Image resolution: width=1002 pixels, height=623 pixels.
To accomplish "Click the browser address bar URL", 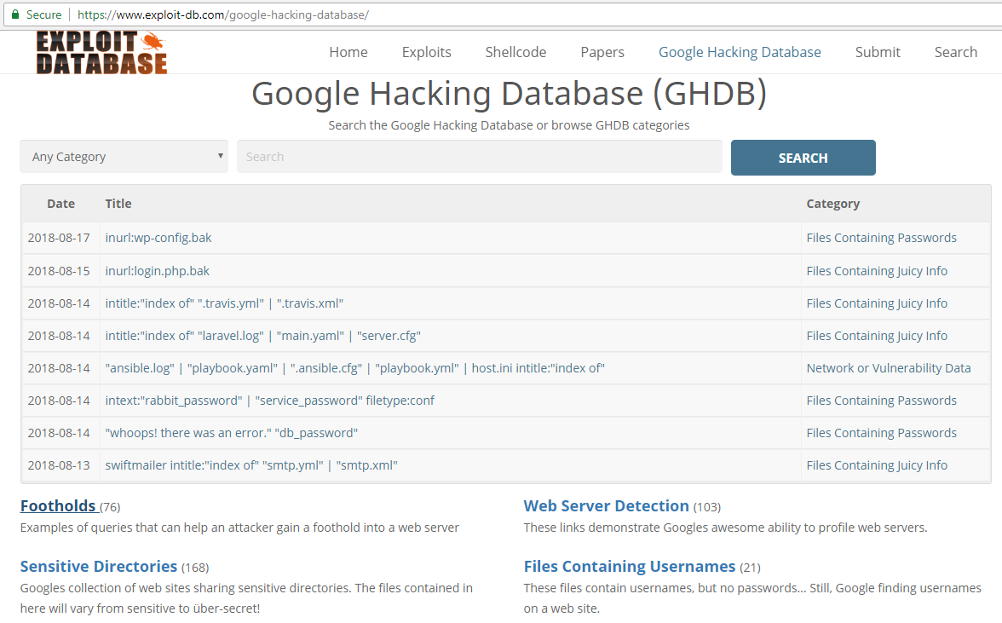I will point(223,14).
